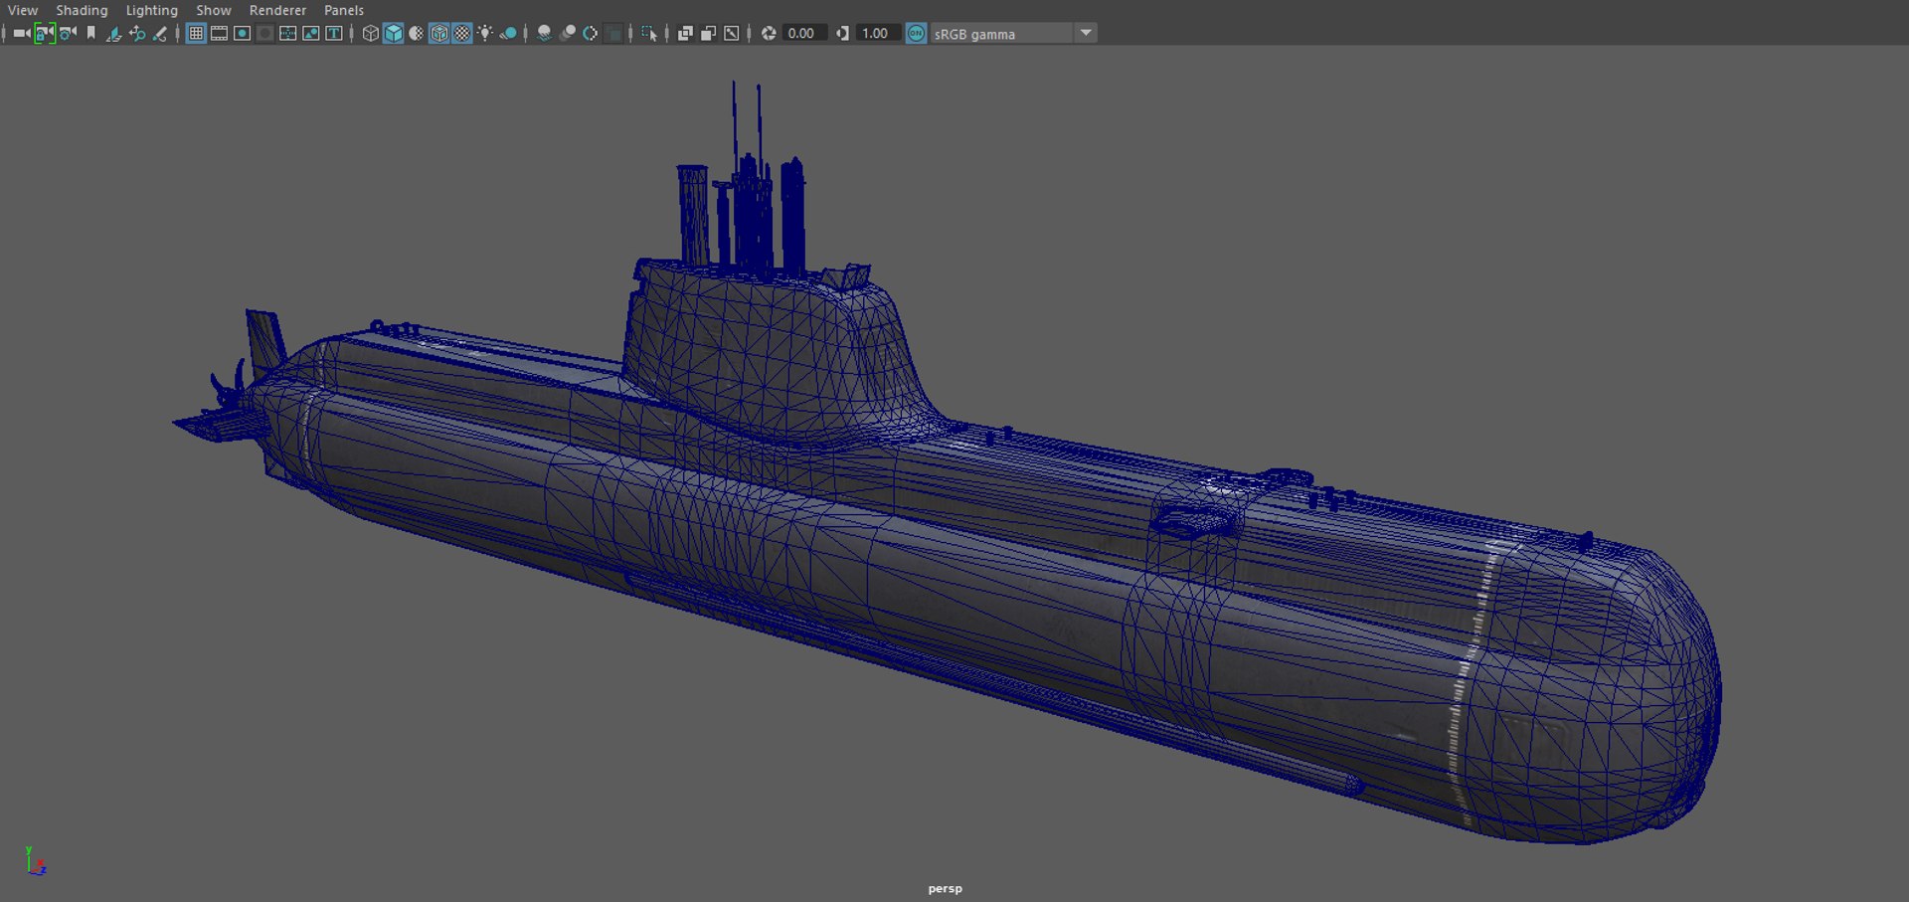
Task: Toggle the Lock Camera icon
Action: (x=44, y=33)
